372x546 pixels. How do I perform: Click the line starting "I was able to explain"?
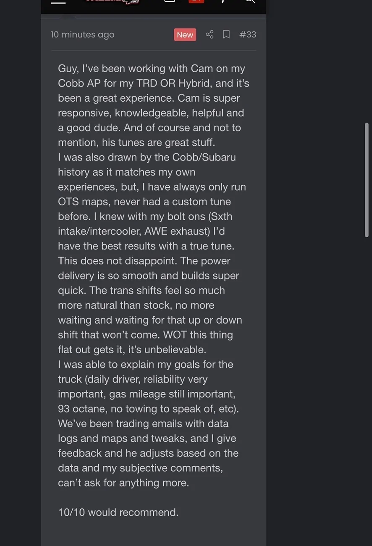pos(145,364)
